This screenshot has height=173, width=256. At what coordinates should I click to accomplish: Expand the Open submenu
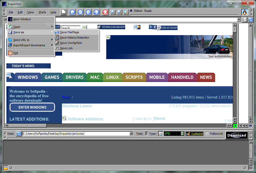click(31, 27)
